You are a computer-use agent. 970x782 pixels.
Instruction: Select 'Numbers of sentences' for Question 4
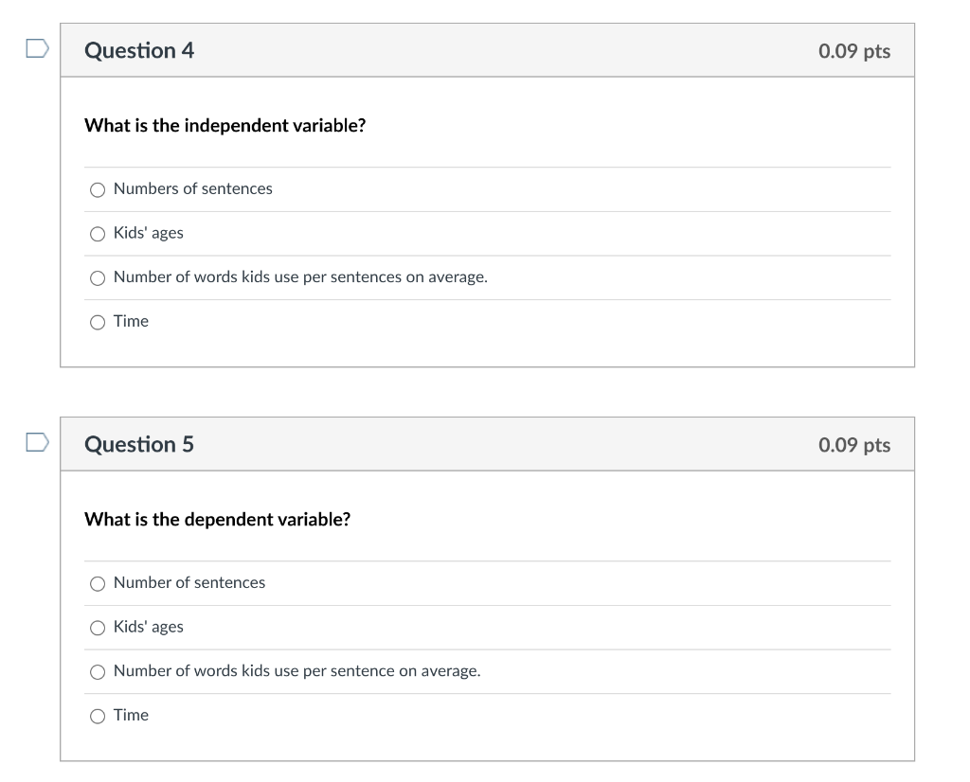98,189
